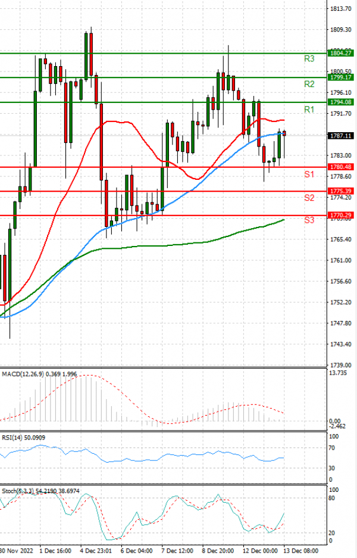
Task: Click the 13.735 MACD scale value
Action: 338,373
